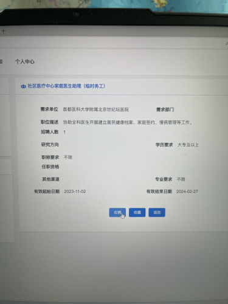Click the 招聘人数 value 1
228x304 pixels.
pyautogui.click(x=64, y=132)
